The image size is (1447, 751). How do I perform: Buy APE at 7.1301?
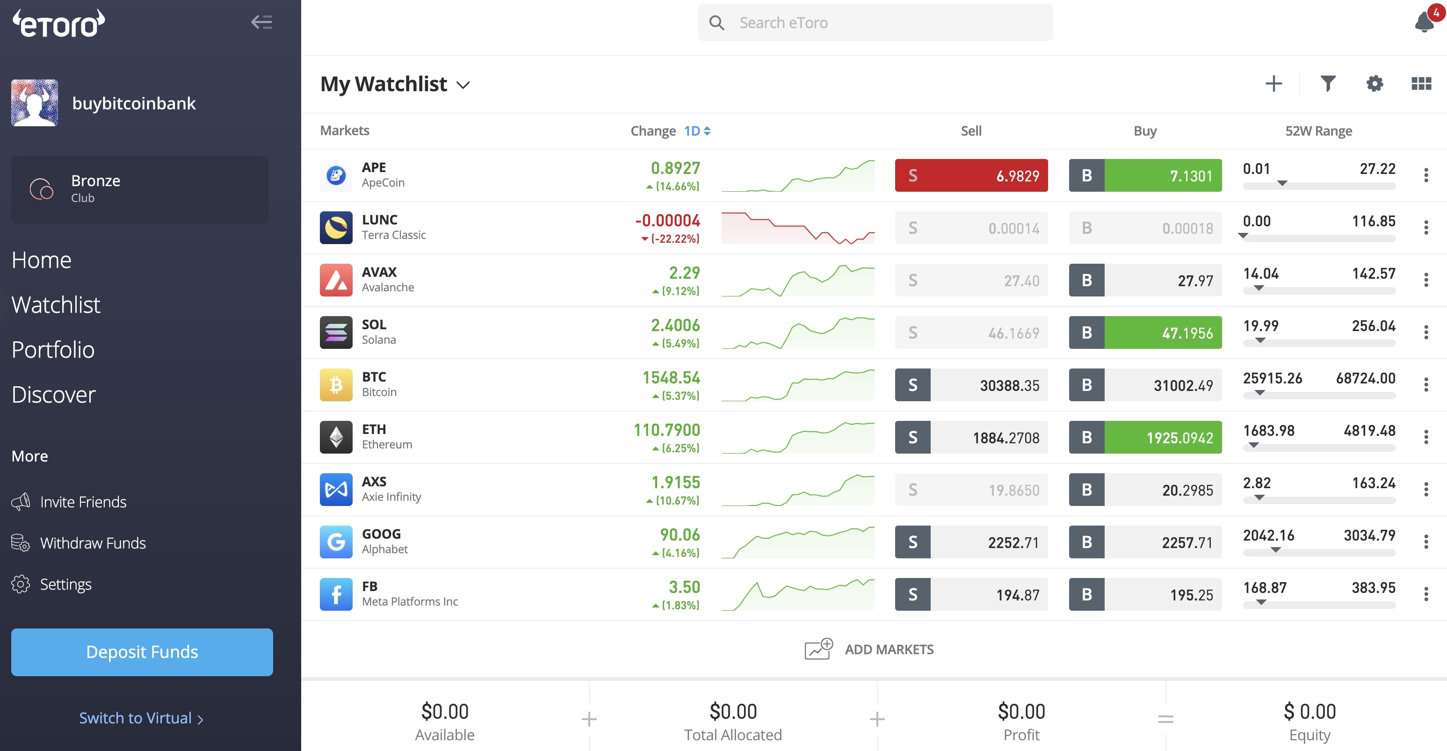(1145, 175)
